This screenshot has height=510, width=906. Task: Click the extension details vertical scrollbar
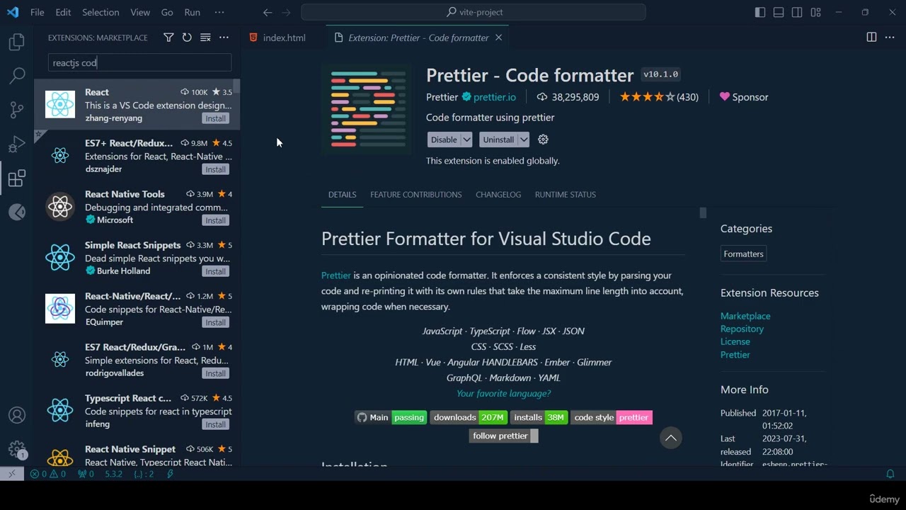(703, 212)
